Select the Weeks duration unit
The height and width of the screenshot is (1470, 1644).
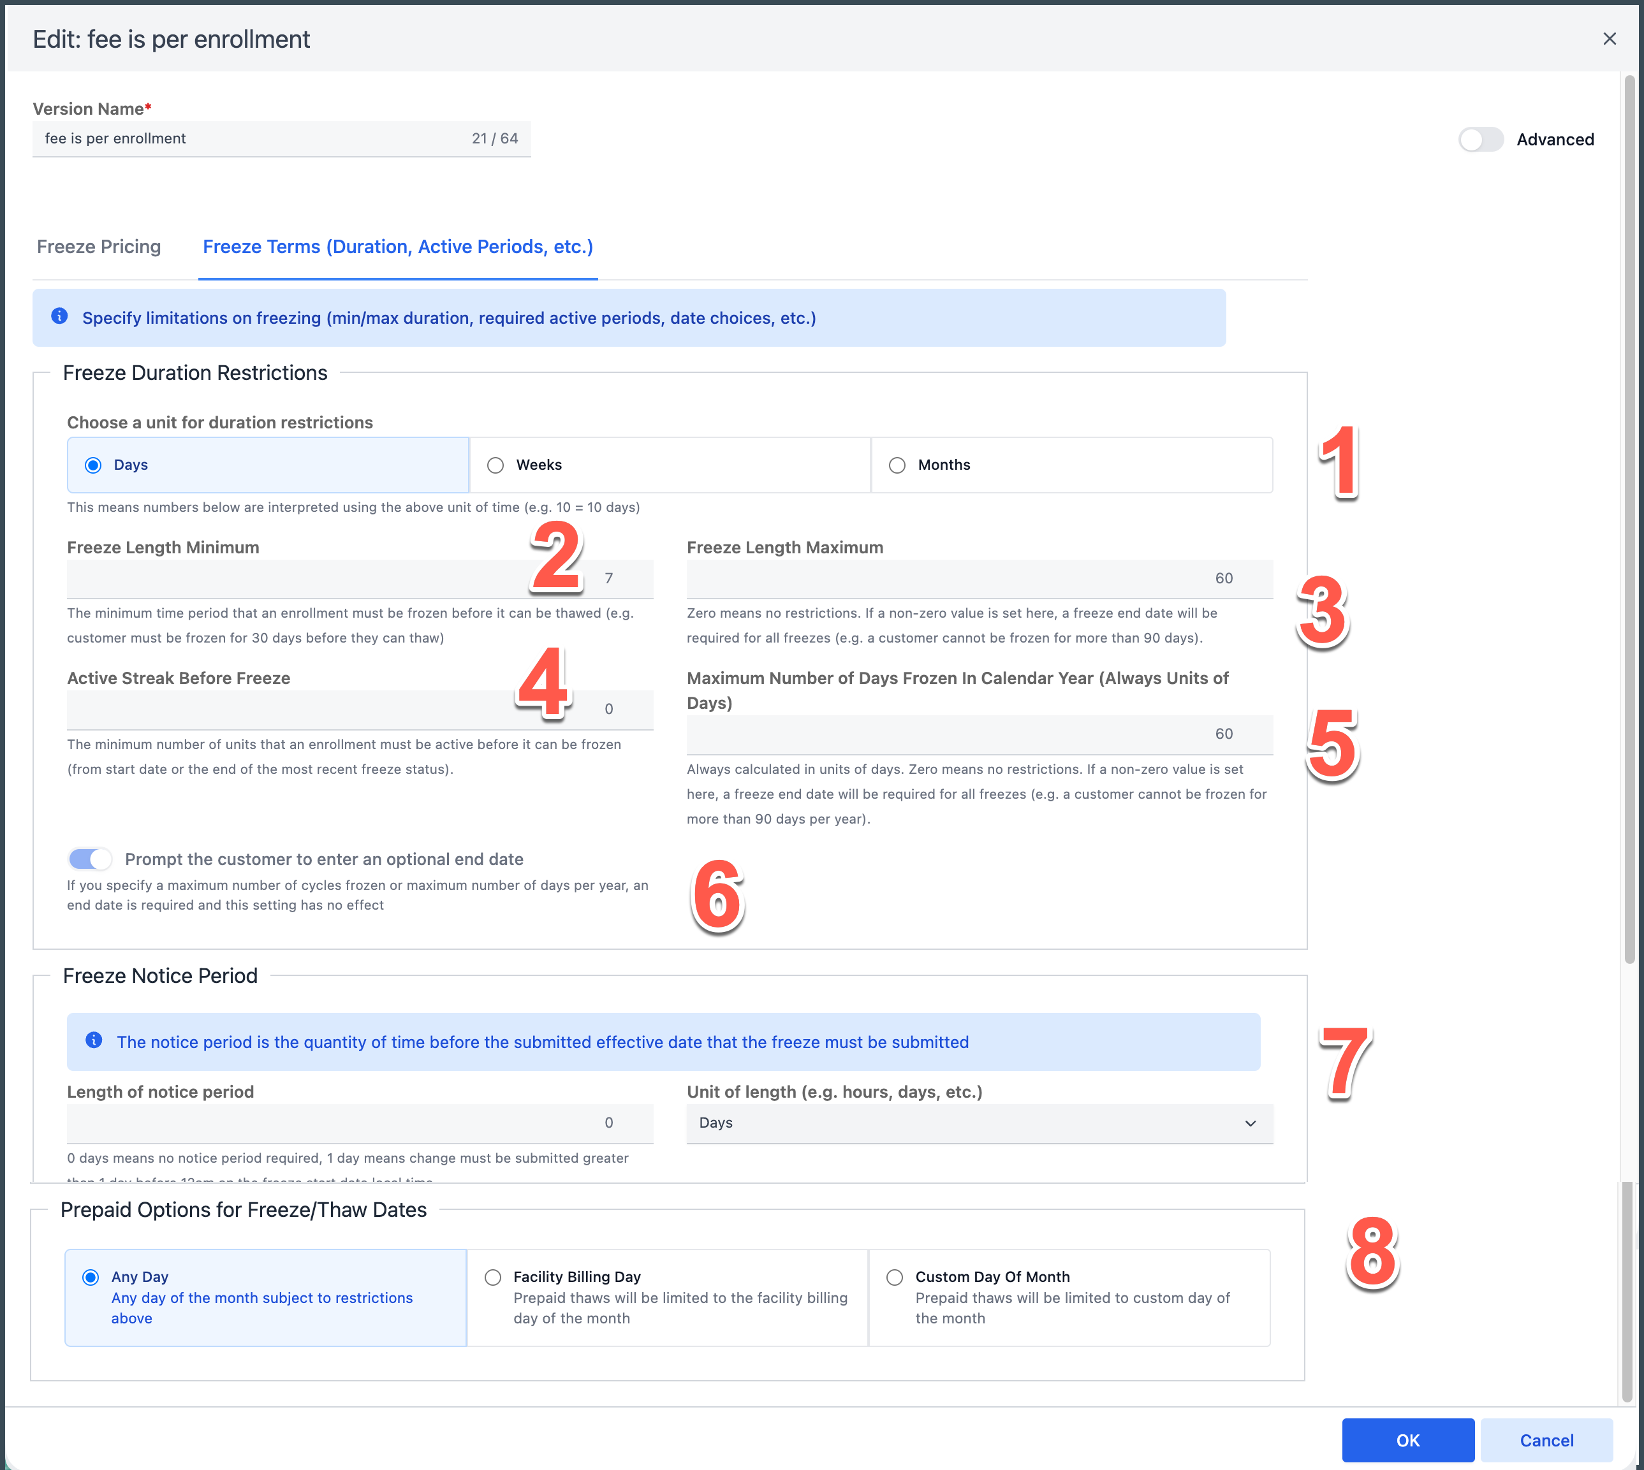(x=496, y=465)
